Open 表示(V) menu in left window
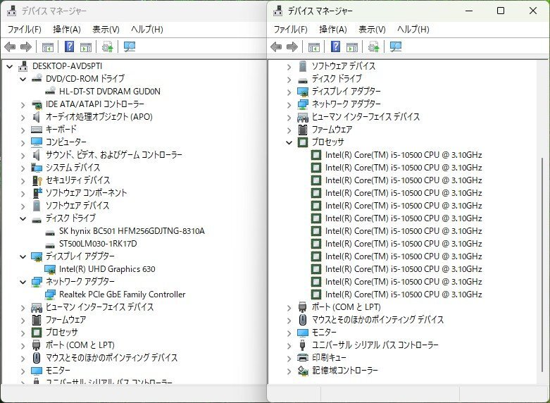 click(106, 29)
